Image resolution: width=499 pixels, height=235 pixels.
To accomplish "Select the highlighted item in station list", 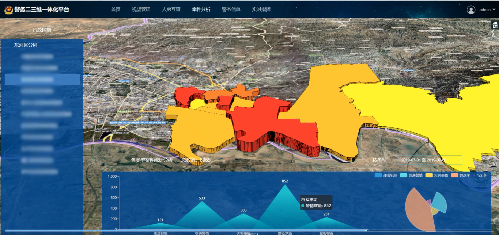I will (42, 79).
